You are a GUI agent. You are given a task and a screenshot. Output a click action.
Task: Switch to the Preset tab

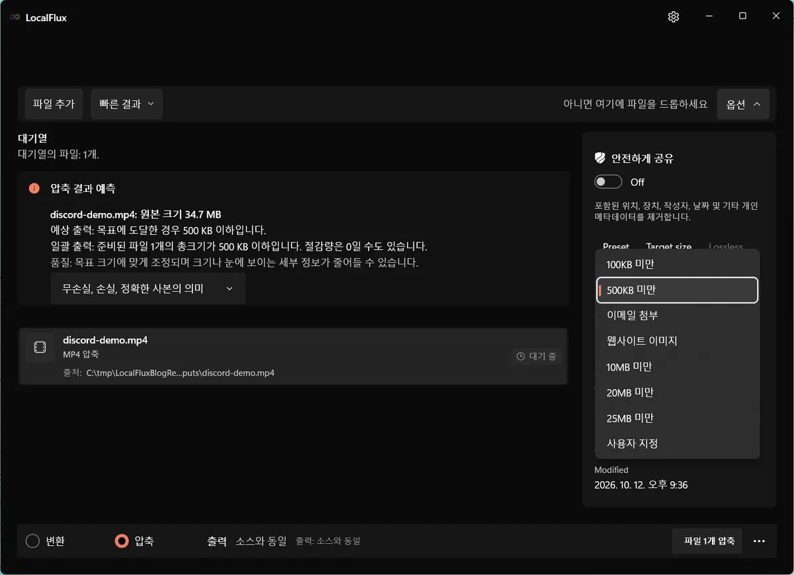click(x=616, y=245)
